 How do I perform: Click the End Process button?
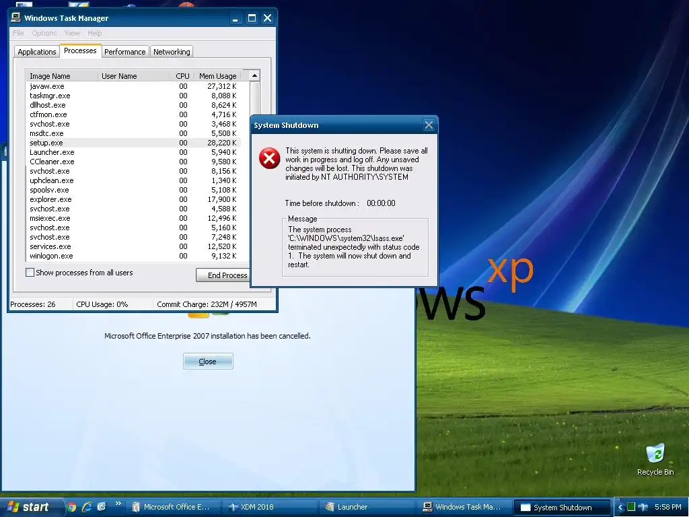[224, 275]
